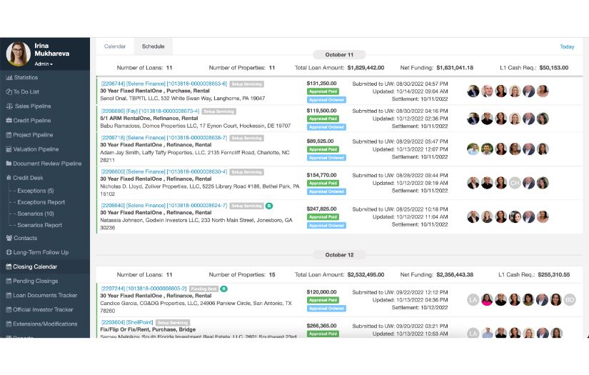
Task: Open the Admin dropdown under user name
Action: (44, 64)
